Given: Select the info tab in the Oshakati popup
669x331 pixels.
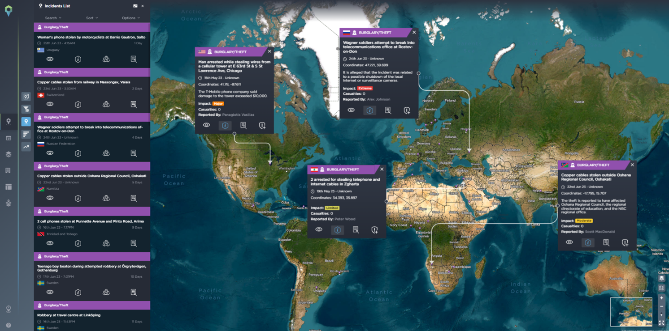Looking at the screenshot, I should 588,242.
